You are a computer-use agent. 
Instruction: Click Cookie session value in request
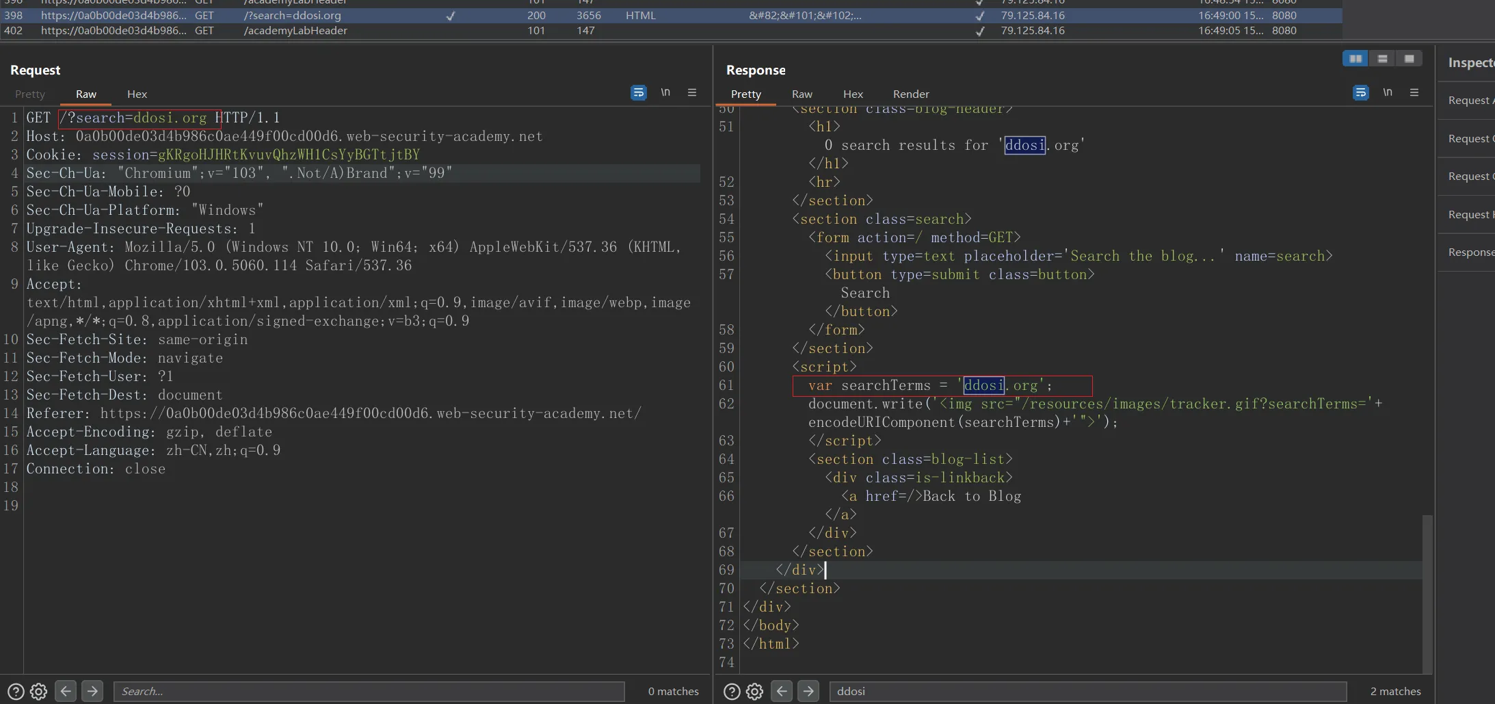click(x=289, y=155)
